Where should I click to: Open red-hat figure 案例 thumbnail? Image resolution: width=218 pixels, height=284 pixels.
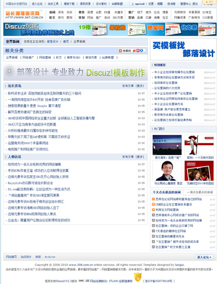199,145
